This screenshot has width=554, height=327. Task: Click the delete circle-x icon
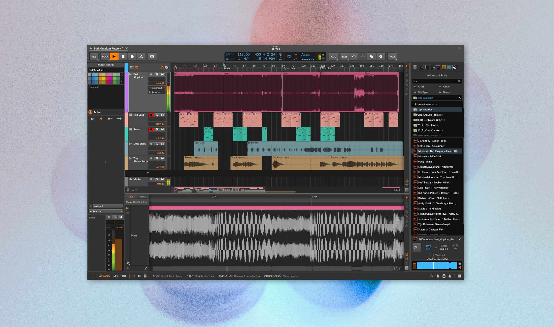pyautogui.click(x=381, y=57)
